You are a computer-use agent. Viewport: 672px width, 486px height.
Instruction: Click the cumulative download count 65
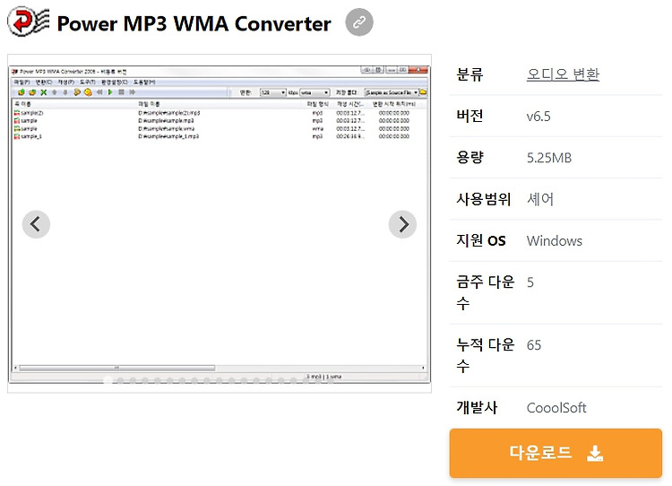pyautogui.click(x=534, y=345)
